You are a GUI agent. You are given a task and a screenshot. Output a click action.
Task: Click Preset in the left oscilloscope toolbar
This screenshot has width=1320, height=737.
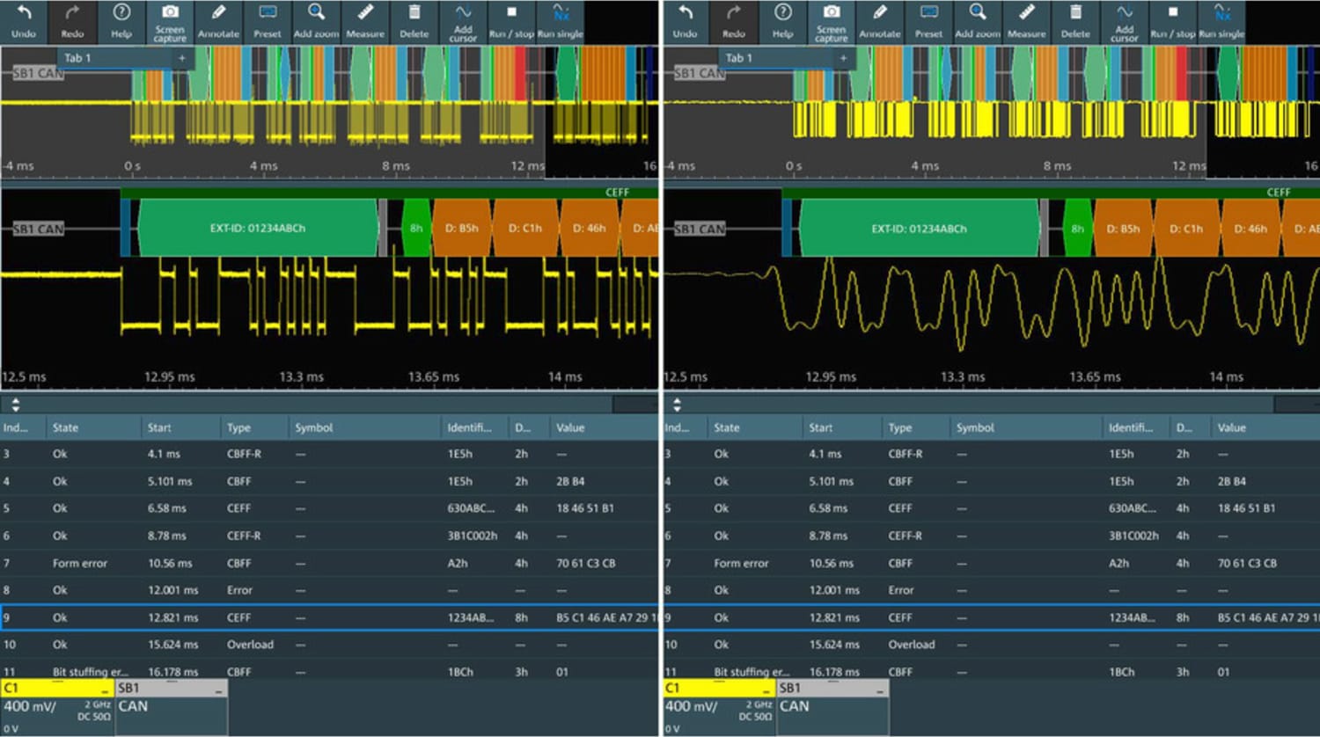(268, 22)
